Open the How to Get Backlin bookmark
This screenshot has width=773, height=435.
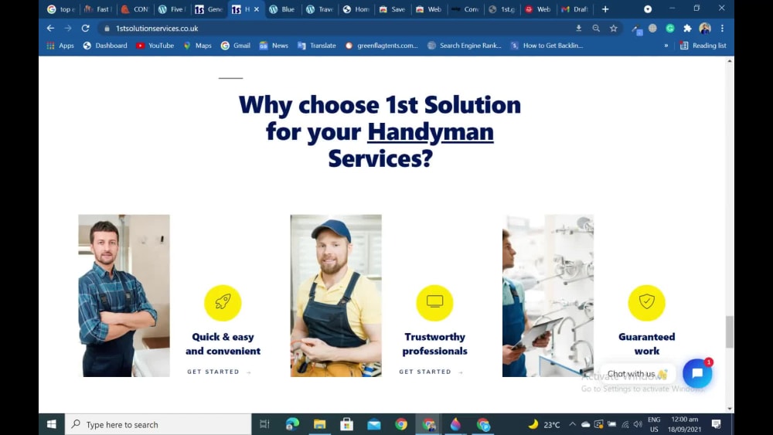tap(547, 46)
